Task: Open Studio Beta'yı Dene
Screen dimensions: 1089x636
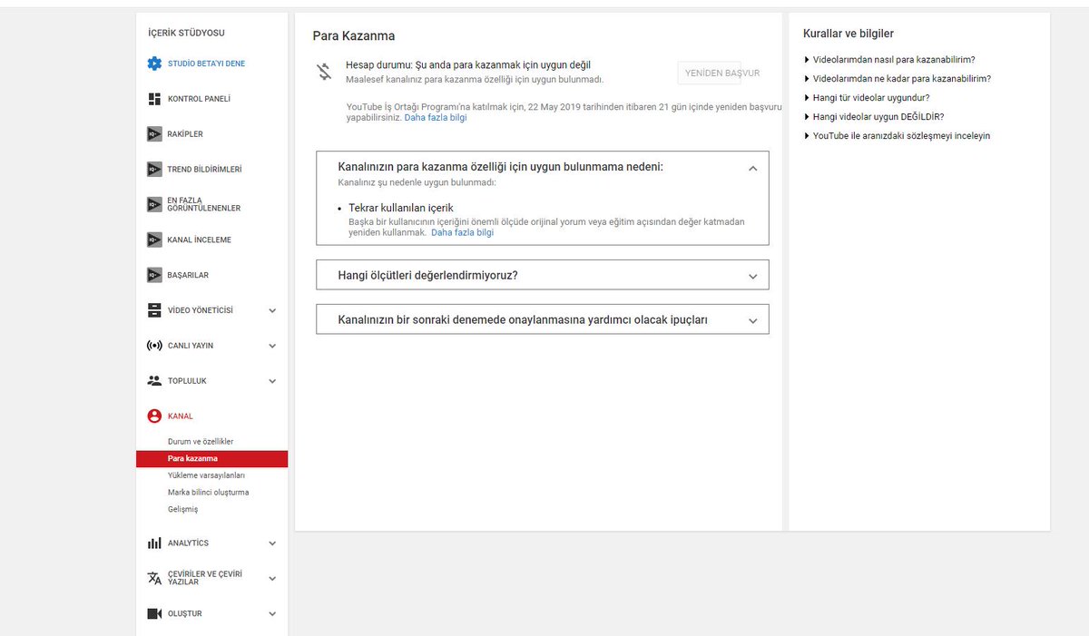Action: [x=206, y=64]
